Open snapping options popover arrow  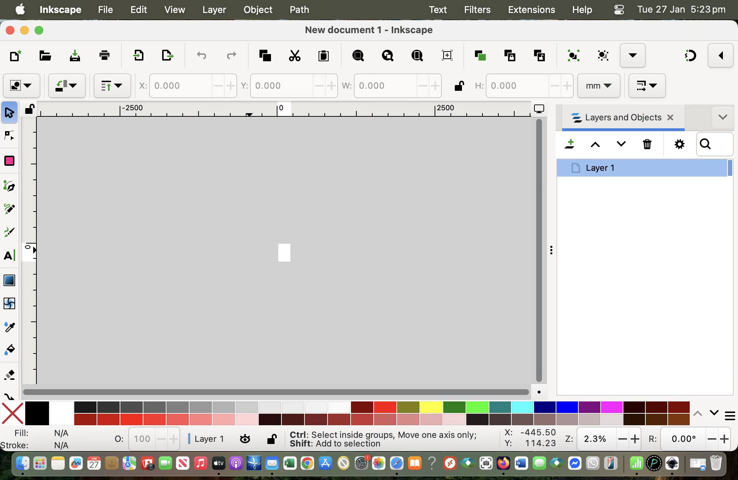pos(721,55)
